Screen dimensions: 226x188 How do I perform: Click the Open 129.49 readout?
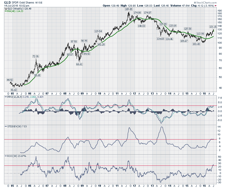(x=111, y=6)
